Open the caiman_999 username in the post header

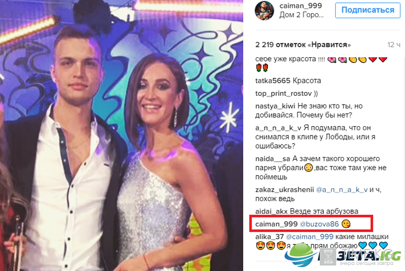(300, 6)
